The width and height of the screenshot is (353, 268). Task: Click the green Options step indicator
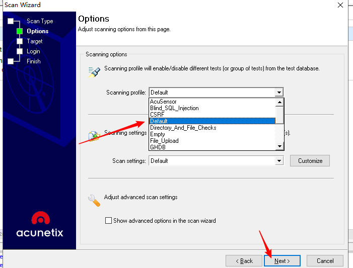click(20, 31)
